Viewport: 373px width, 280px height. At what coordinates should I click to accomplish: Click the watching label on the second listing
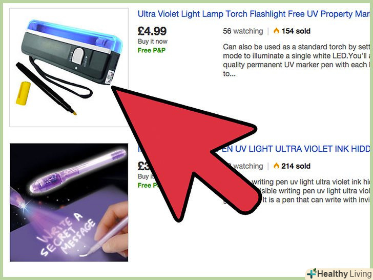click(x=247, y=166)
